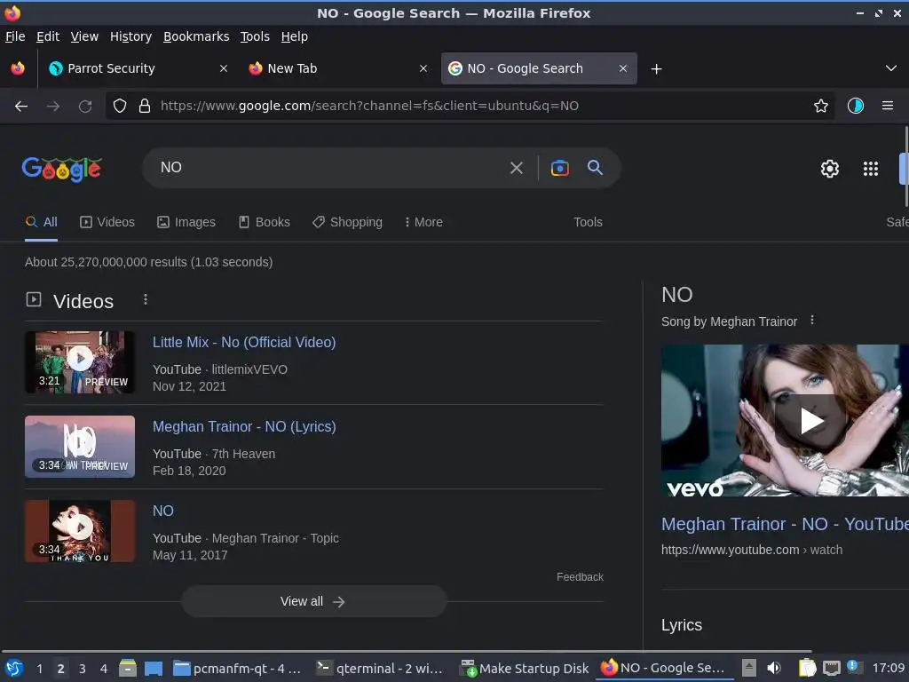The image size is (909, 682).
Task: Show site security padlock info
Action: 145,107
